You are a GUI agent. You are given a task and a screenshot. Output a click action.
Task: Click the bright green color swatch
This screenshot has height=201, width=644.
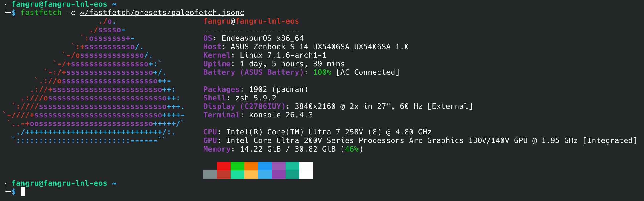click(x=238, y=166)
